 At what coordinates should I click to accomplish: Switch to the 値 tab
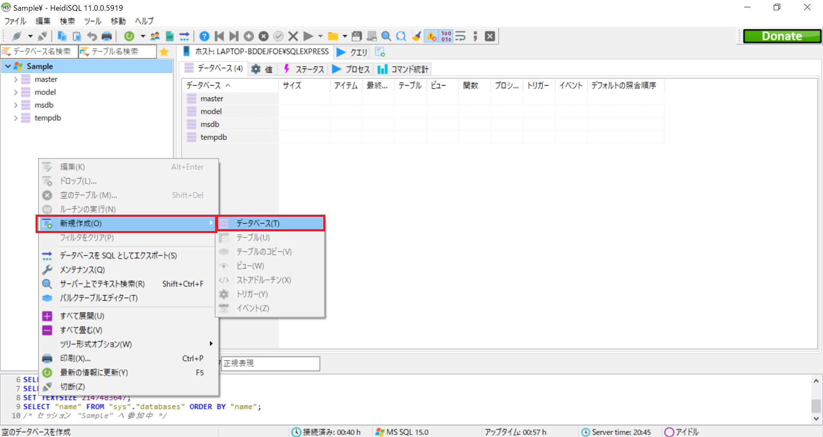pyautogui.click(x=262, y=69)
